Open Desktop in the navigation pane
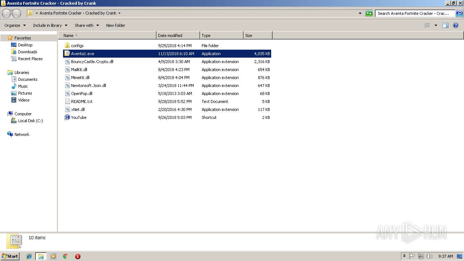This screenshot has width=464, height=261. click(x=25, y=45)
